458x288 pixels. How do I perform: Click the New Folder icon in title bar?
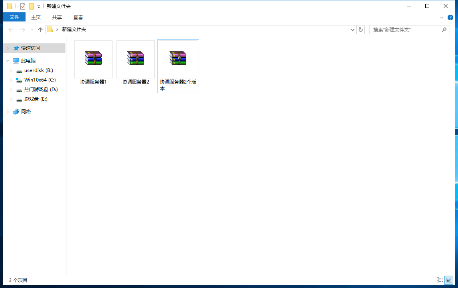(x=32, y=6)
